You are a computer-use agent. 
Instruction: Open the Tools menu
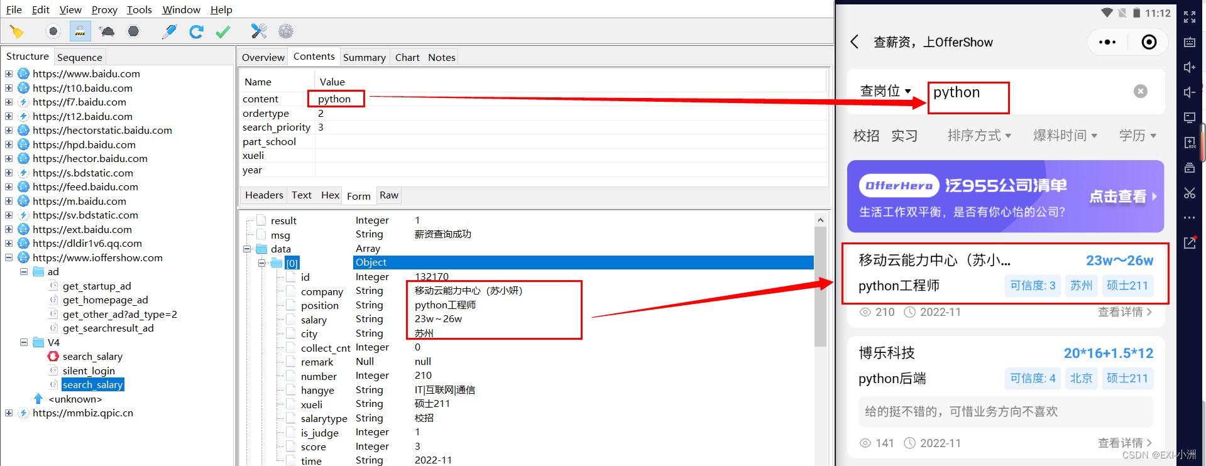140,9
